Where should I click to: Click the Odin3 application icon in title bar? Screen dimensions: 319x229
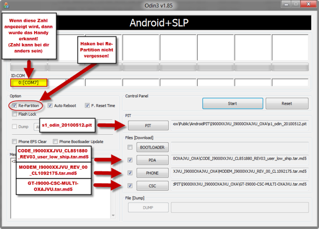click(x=6, y=5)
